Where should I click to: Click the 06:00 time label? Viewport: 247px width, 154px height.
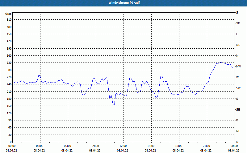(x=67, y=146)
